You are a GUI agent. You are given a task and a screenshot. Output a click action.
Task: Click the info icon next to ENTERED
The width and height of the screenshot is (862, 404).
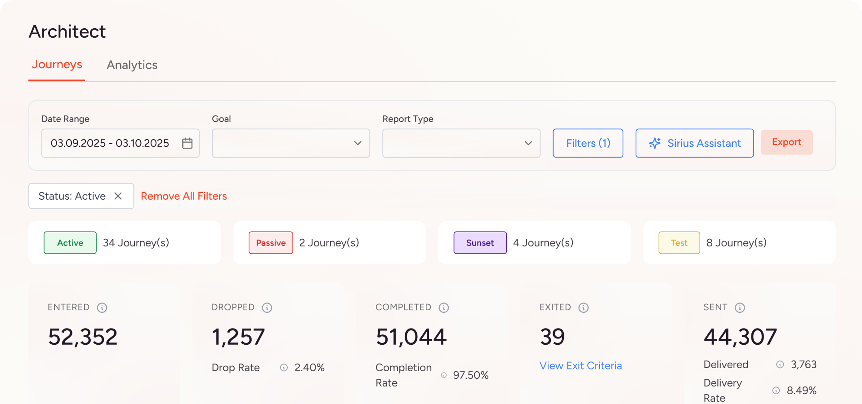point(102,307)
